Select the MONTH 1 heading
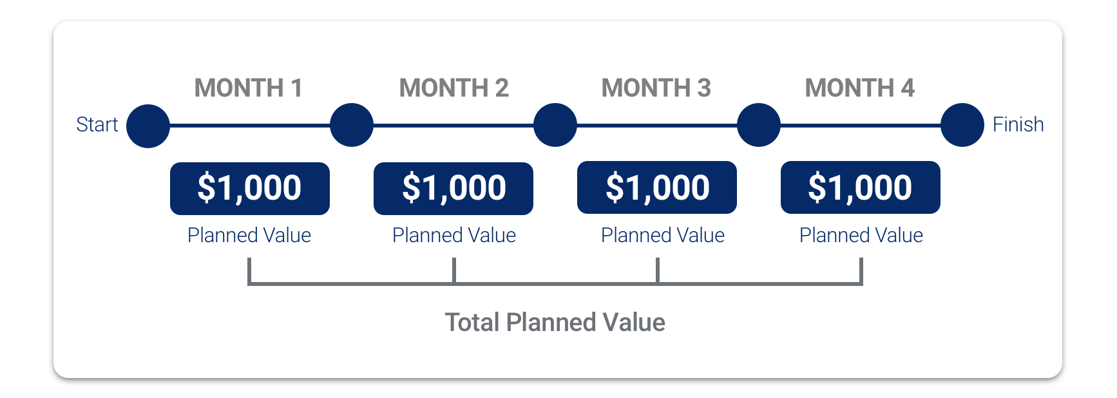 pos(249,88)
